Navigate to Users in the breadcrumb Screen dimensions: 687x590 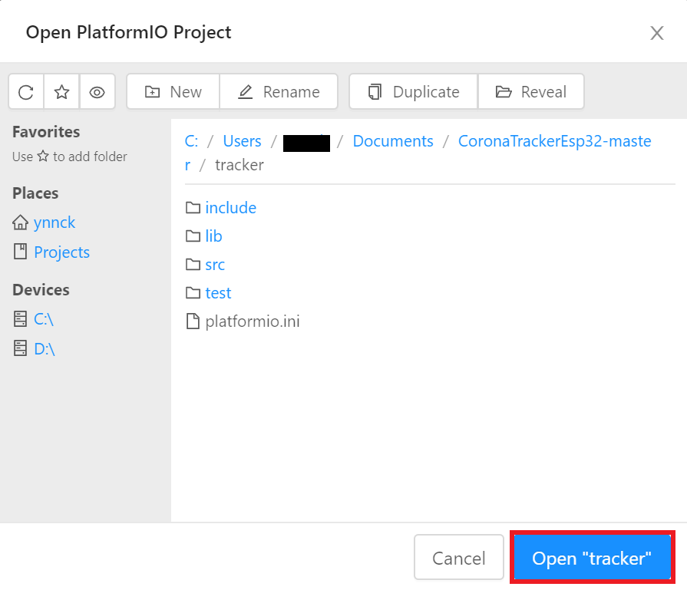[242, 141]
